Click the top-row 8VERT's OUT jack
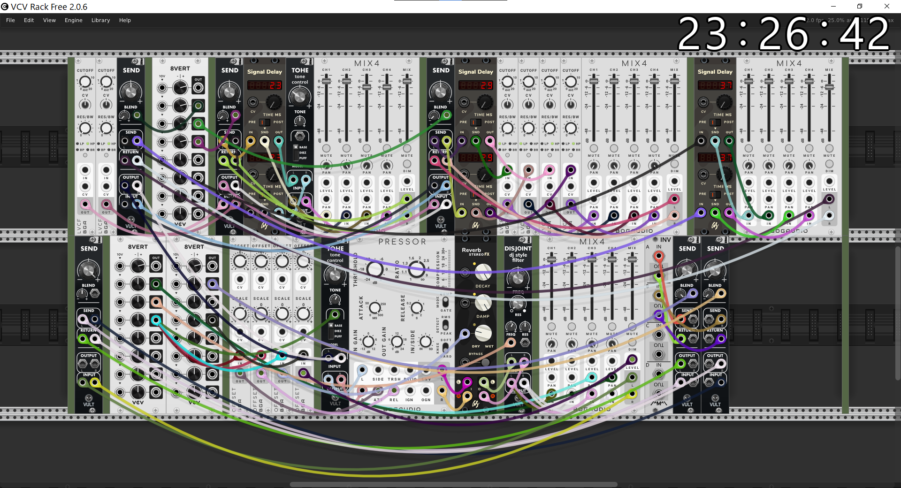Image resolution: width=901 pixels, height=488 pixels. (x=199, y=88)
